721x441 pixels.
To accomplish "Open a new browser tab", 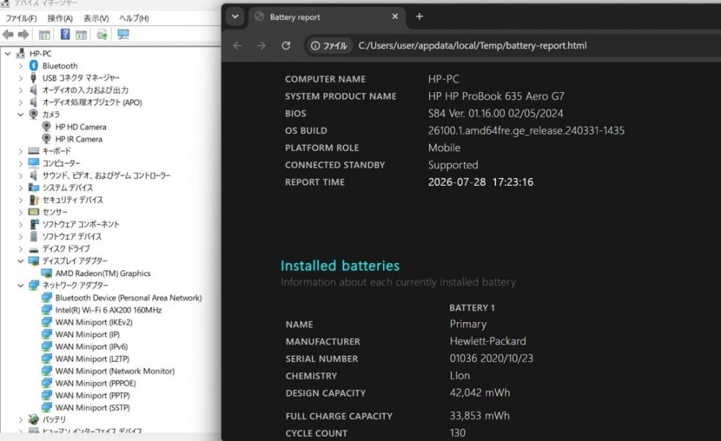I will point(420,17).
